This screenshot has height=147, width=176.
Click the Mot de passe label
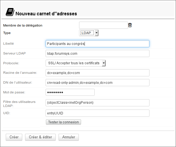click(14, 92)
